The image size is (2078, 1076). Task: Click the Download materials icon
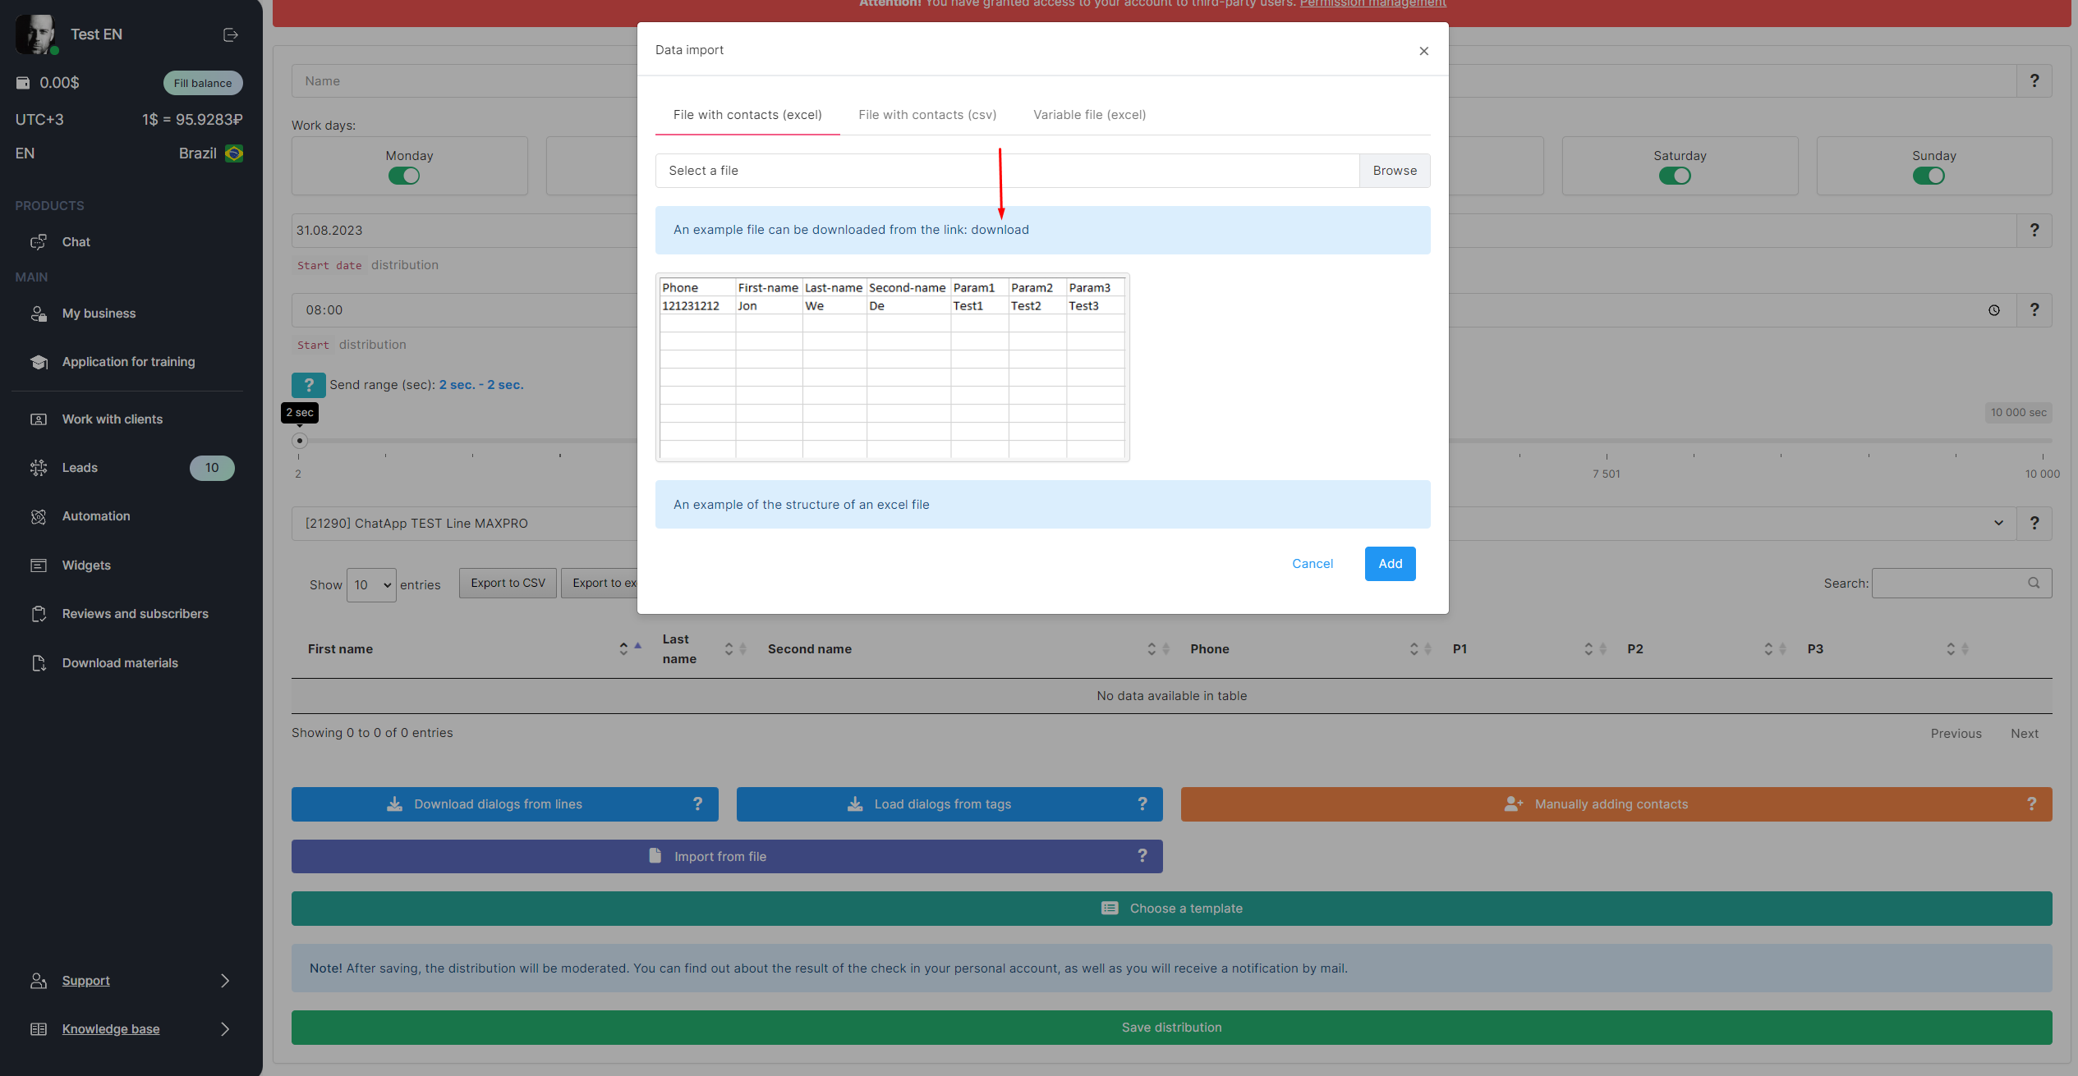39,663
